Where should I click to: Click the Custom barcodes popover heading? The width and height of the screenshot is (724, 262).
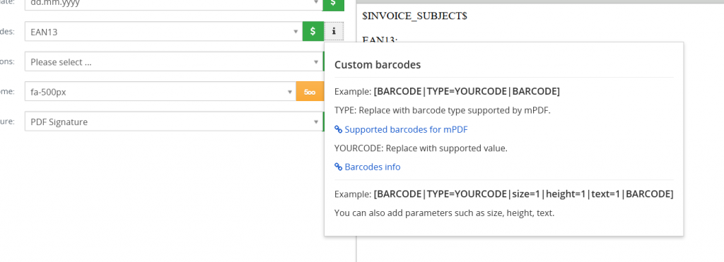pos(378,64)
